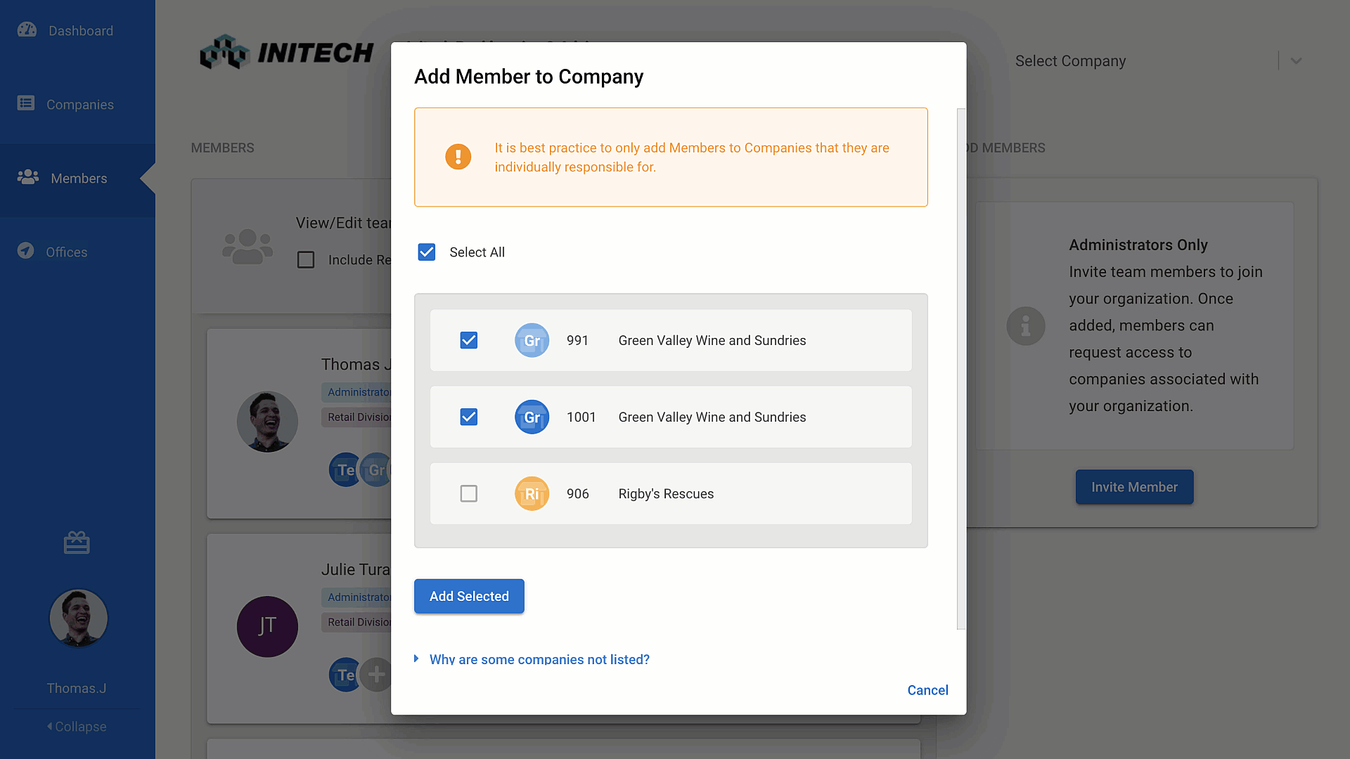The height and width of the screenshot is (759, 1350).
Task: Open Dashboard gauge icon in sidebar
Action: 27,30
